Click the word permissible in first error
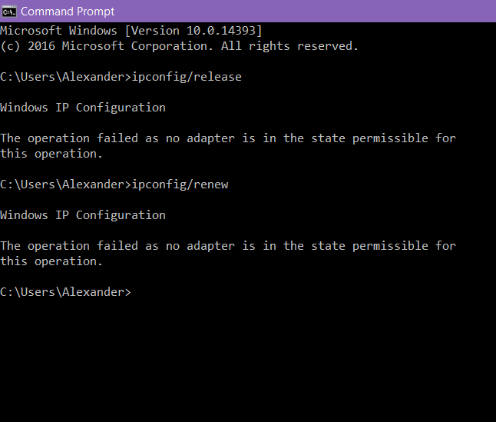 (390, 138)
